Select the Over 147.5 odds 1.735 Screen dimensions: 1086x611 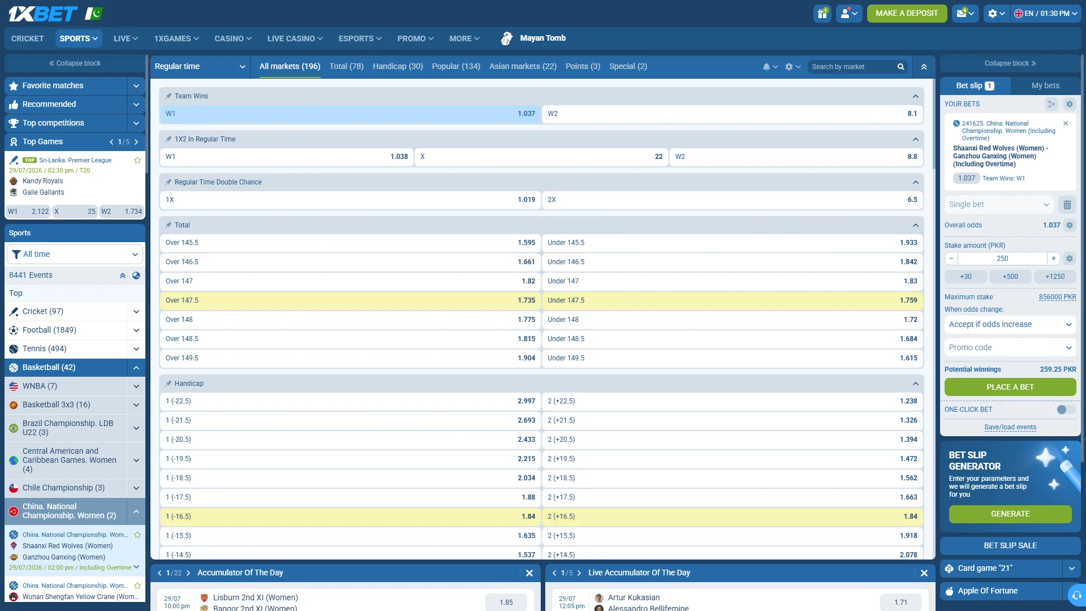[x=350, y=301]
